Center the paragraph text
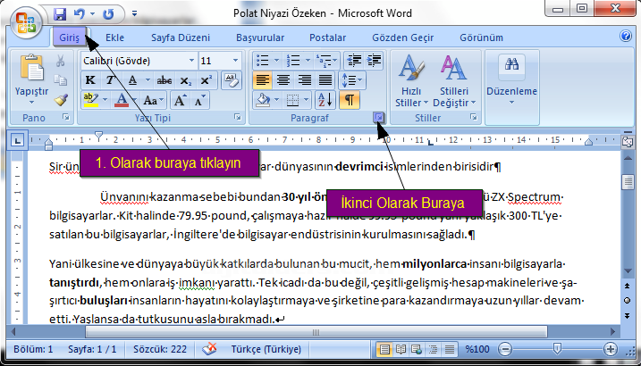The width and height of the screenshot is (641, 366). click(283, 80)
